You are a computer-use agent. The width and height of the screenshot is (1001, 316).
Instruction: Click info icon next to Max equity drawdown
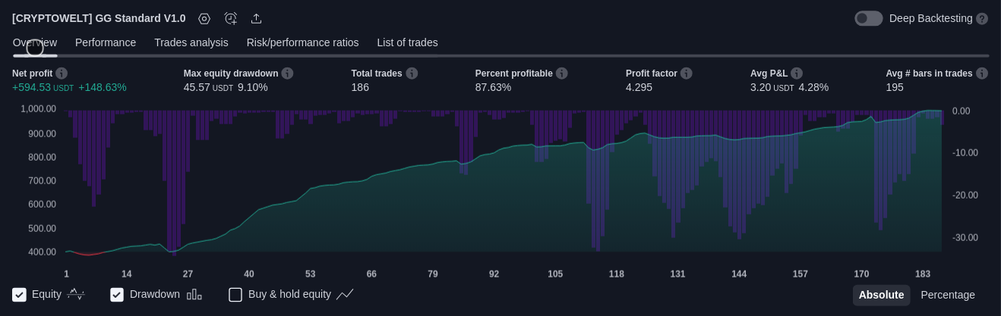[x=288, y=74]
